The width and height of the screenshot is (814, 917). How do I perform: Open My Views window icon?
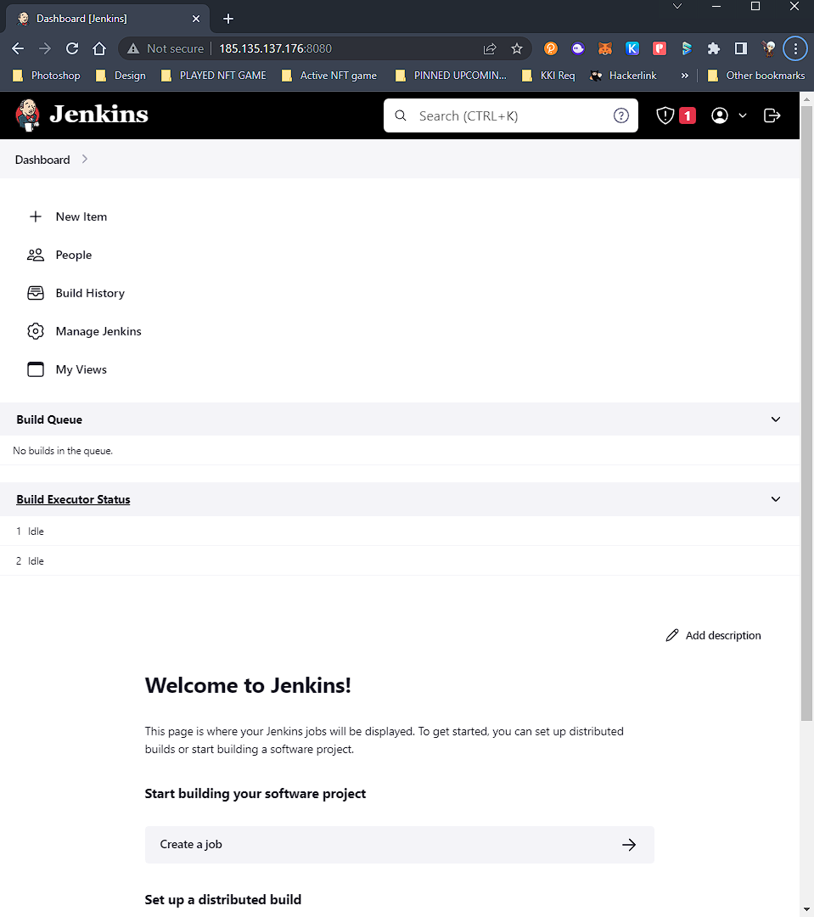[x=35, y=369]
